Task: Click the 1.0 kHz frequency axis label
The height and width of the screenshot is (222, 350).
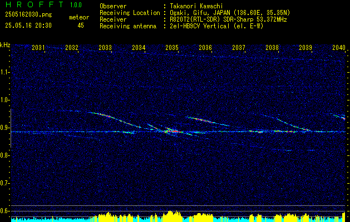Action: point(4,100)
